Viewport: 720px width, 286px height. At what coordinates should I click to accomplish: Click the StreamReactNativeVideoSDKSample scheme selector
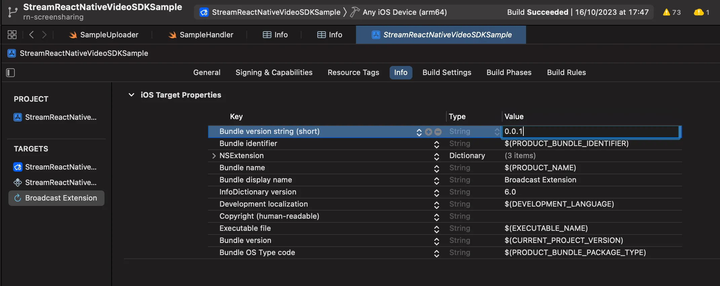276,12
